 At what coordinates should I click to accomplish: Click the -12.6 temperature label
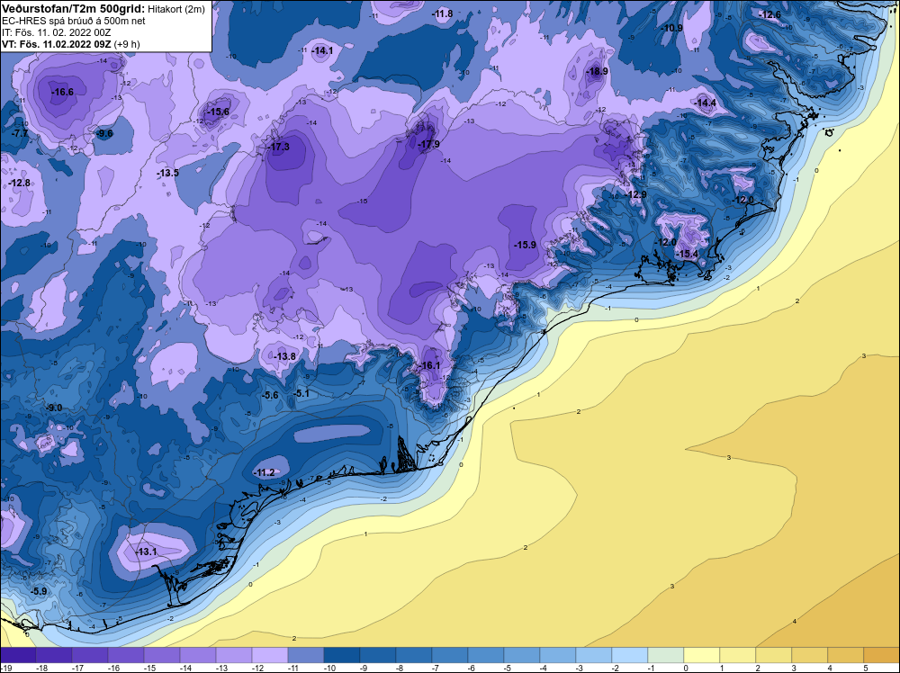[769, 15]
